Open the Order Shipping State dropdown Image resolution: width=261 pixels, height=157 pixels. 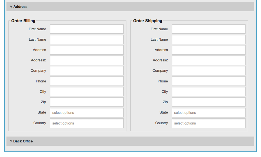(208, 113)
